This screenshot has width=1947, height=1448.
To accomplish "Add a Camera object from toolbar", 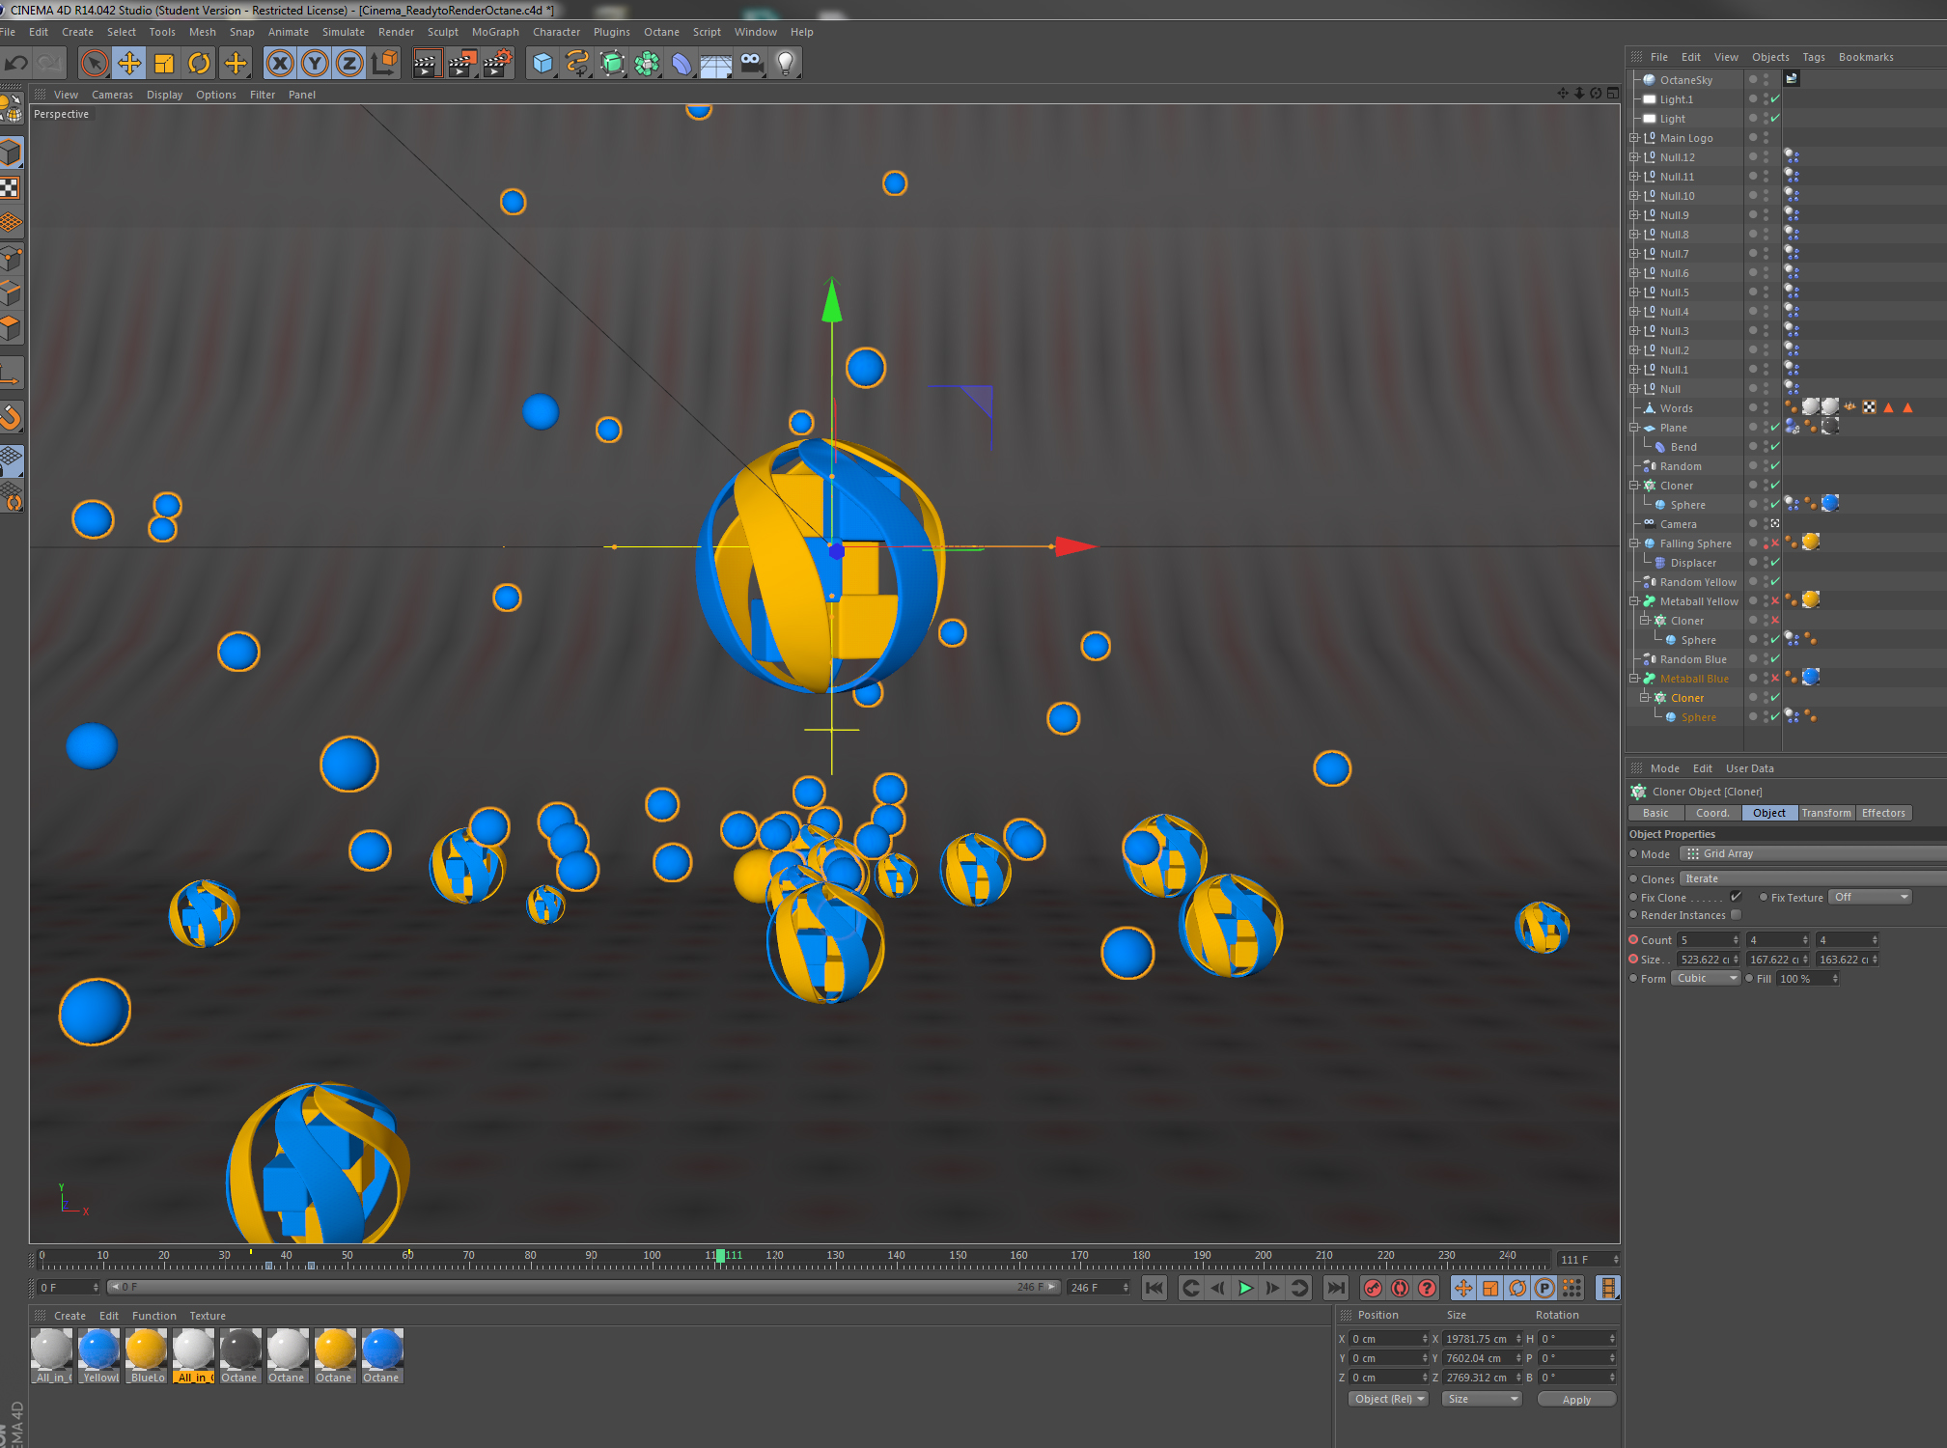I will pos(751,64).
